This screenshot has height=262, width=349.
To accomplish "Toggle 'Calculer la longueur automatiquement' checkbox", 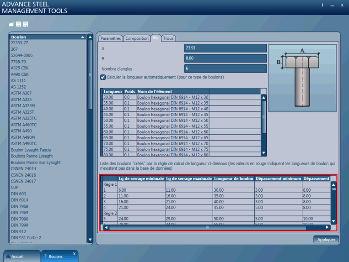I will point(103,77).
